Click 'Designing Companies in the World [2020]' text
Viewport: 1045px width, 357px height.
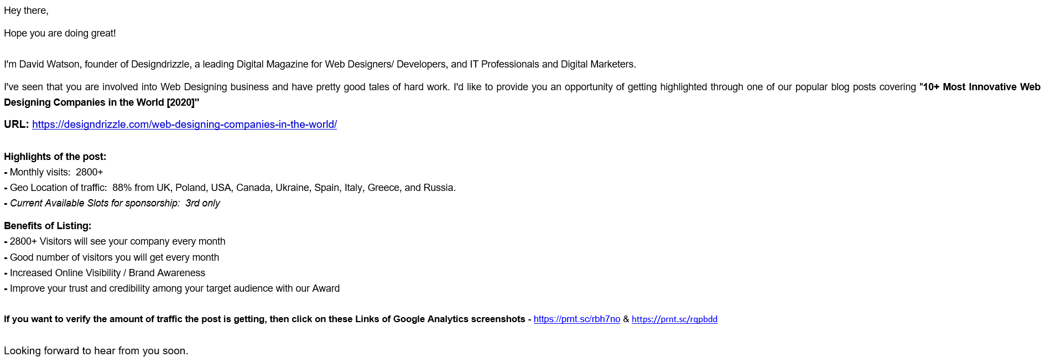[x=101, y=102]
